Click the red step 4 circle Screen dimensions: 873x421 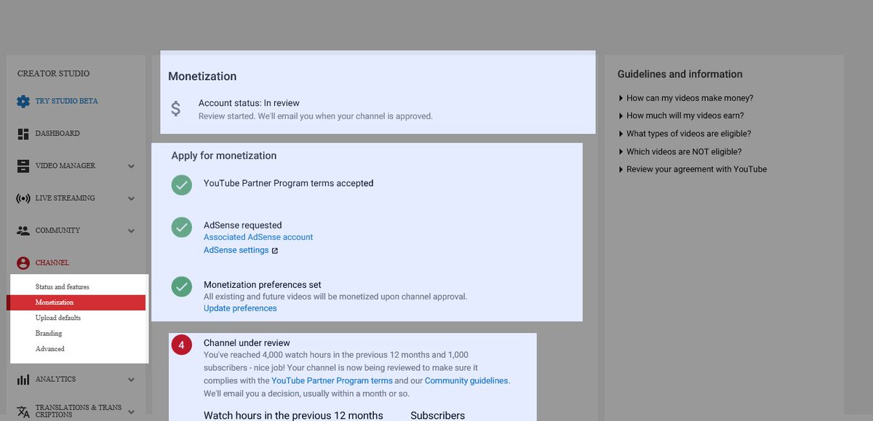click(x=182, y=345)
